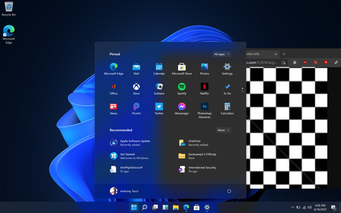The image size is (341, 213).
Task: Open the clock and date flyout
Action: point(320,207)
